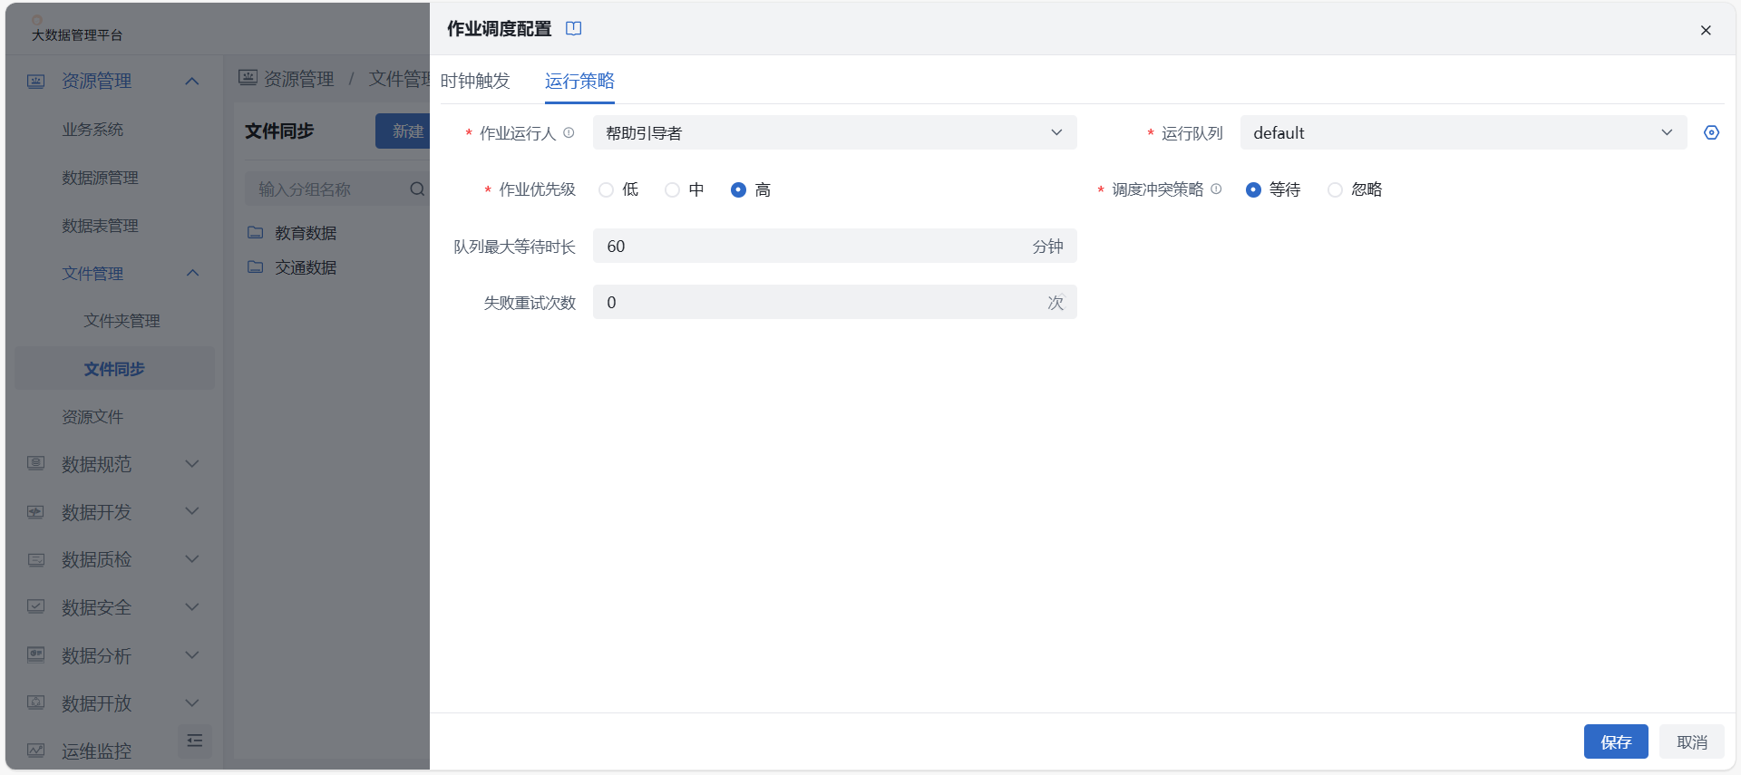Click the folder icon of 交通数据

(256, 266)
